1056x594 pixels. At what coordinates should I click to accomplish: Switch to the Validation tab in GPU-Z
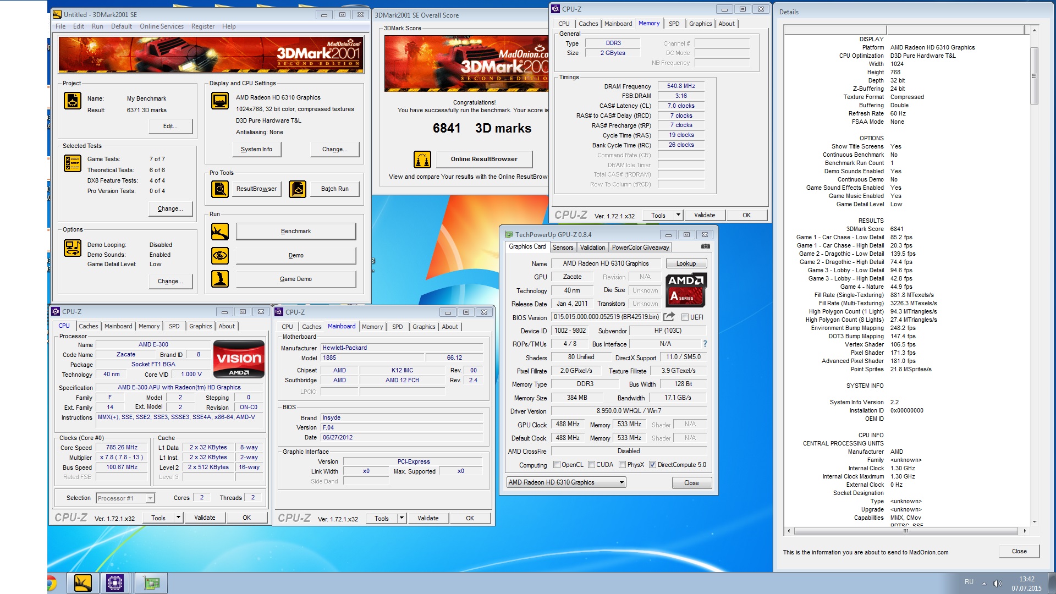coord(592,248)
